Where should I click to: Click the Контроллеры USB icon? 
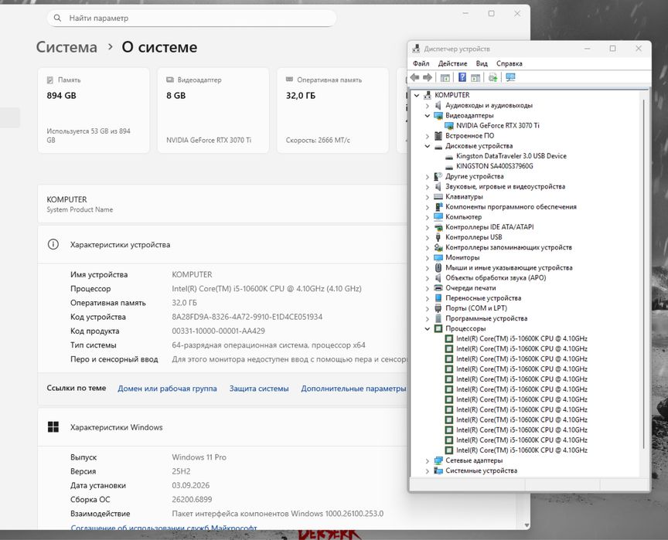438,237
